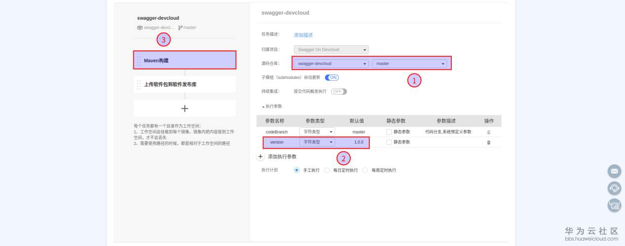
Task: Open the 归属项目 Swagger On Devcloud dropdown
Action: [x=331, y=50]
